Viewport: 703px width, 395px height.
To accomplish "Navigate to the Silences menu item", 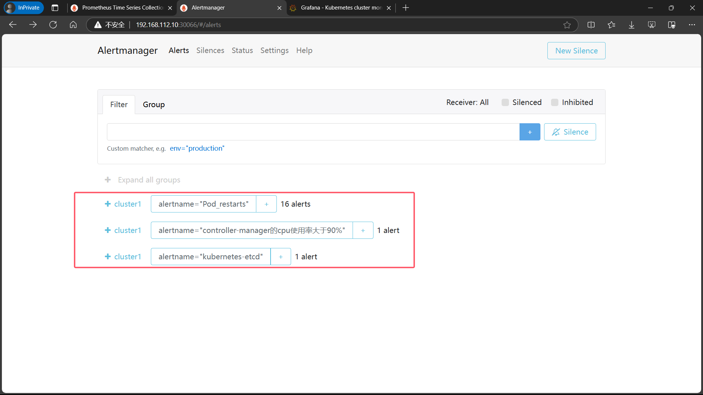I will click(211, 50).
